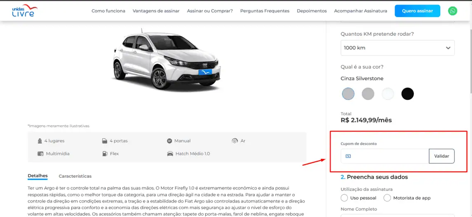Image resolution: width=472 pixels, height=217 pixels.
Task: Click the Unidas Livre logo
Action: [x=25, y=10]
